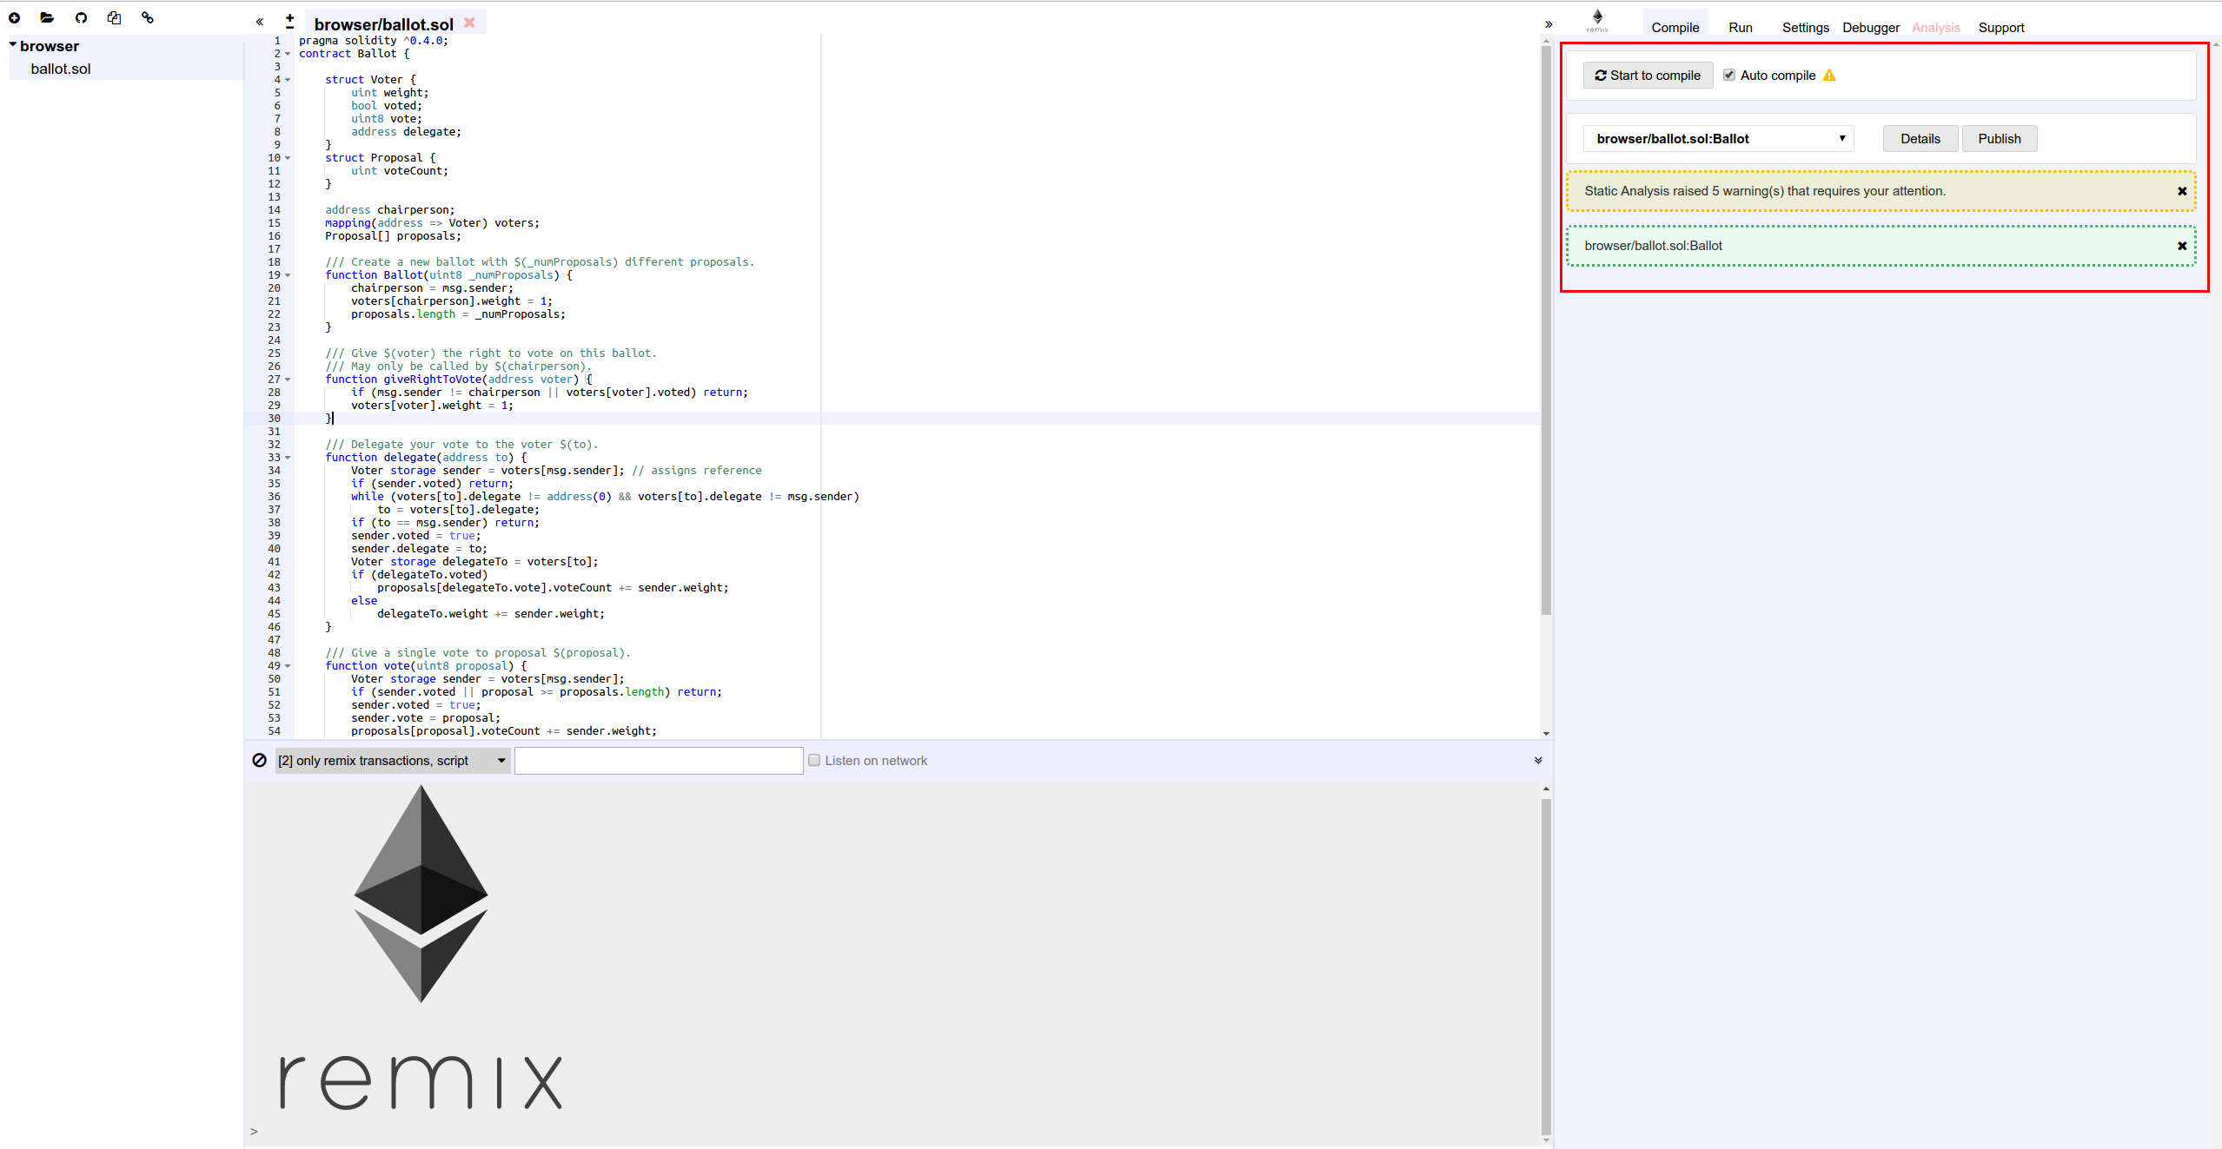Image resolution: width=2222 pixels, height=1149 pixels.
Task: Click the Auto compile warning triangle icon
Action: coord(1829,76)
